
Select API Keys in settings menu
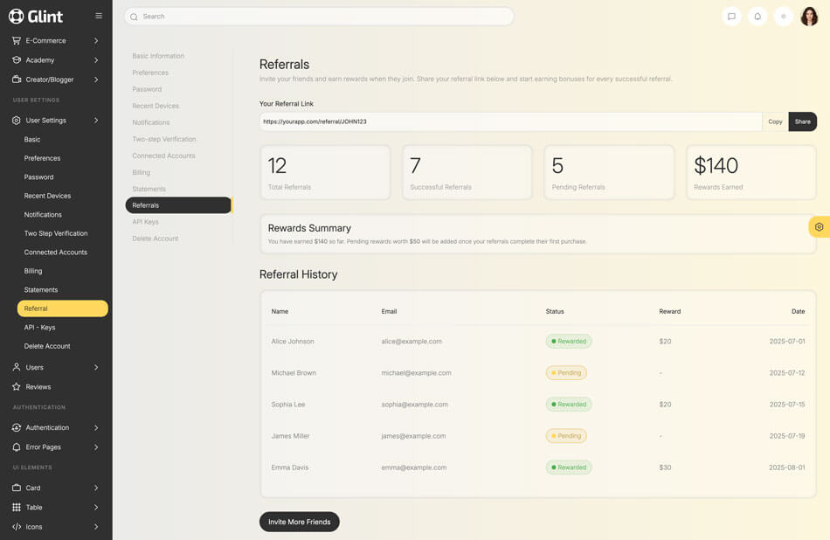pyautogui.click(x=145, y=222)
